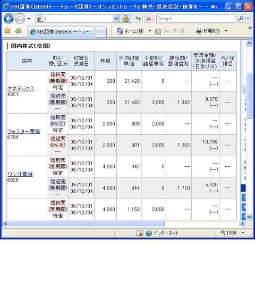
Task: Click Add to Favorites plus-star icon
Action: 18,31
